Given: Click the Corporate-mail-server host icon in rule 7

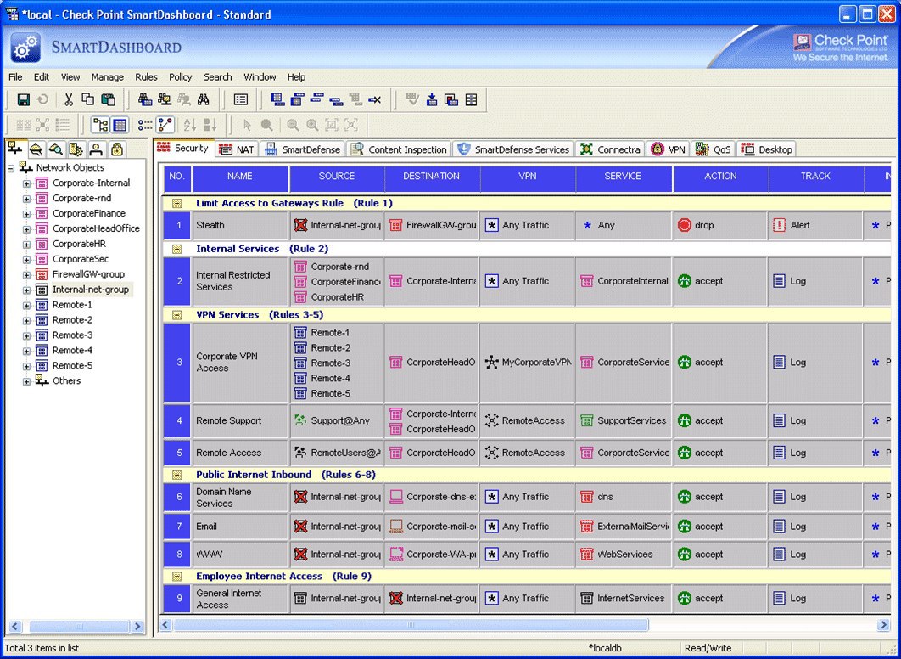Looking at the screenshot, I should click(396, 527).
